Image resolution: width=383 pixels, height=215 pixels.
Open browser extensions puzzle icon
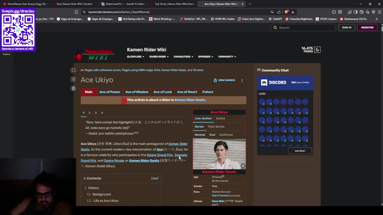click(334, 12)
